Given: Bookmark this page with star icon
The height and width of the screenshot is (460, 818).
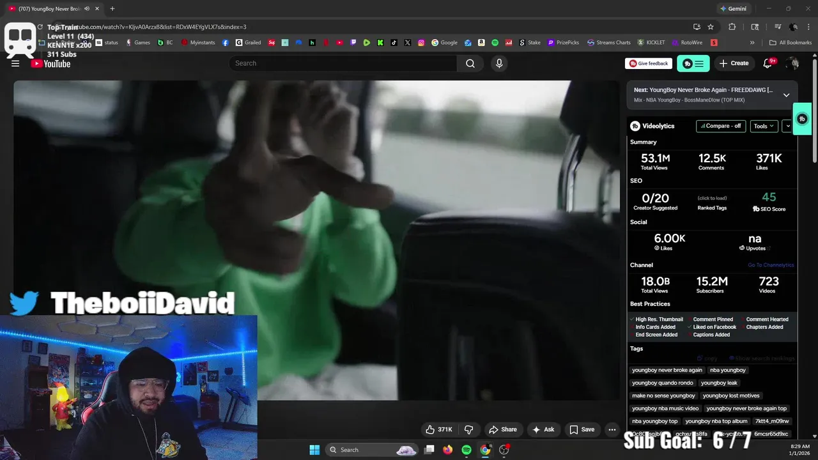Looking at the screenshot, I should [711, 27].
